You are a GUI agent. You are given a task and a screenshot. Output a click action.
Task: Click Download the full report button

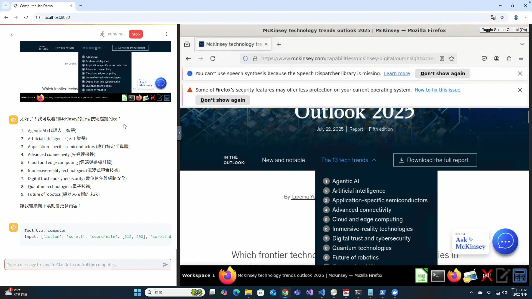[x=435, y=160]
